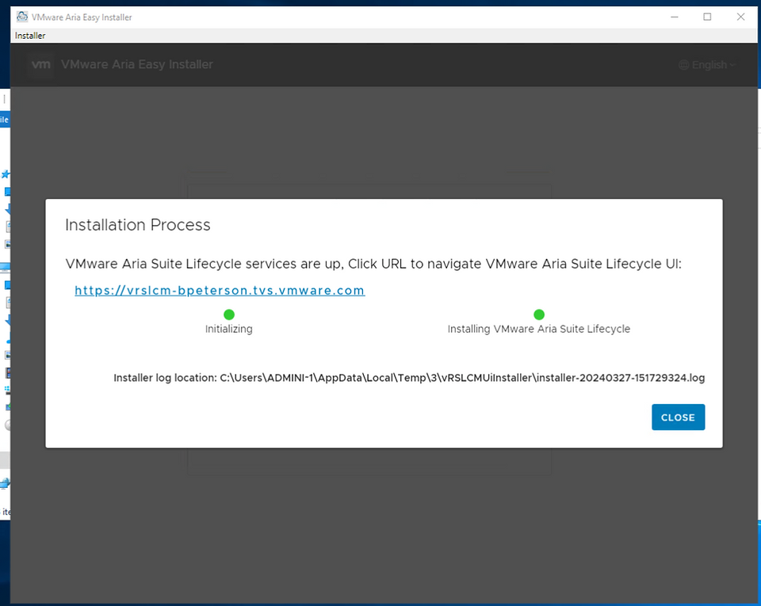Click the 'Initializing' step label
This screenshot has width=761, height=606.
click(x=228, y=329)
